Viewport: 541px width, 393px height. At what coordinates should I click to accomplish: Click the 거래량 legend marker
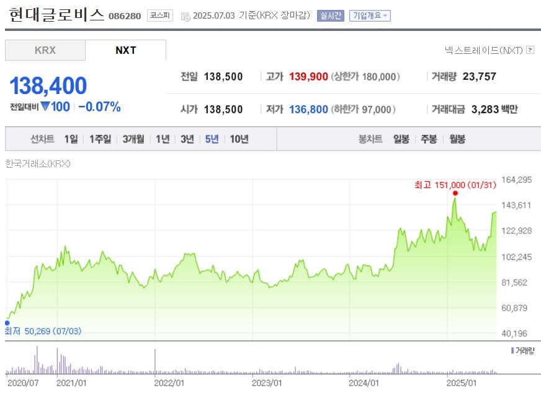click(512, 351)
